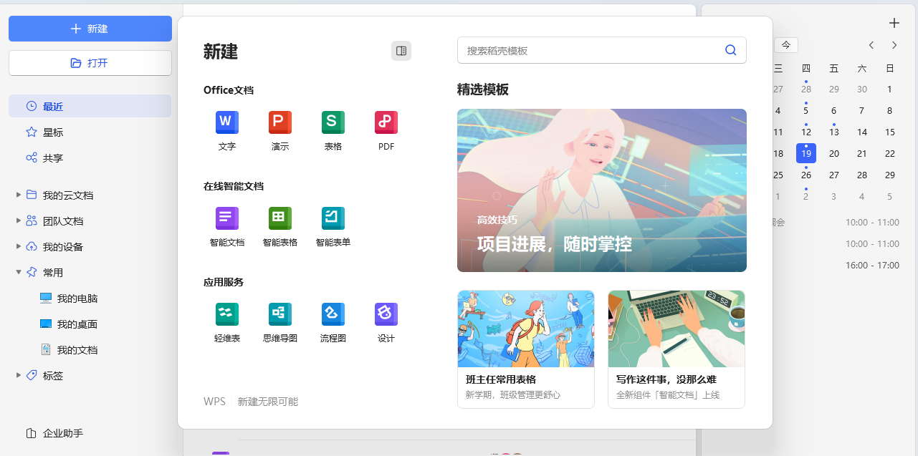This screenshot has height=456, width=918.
Task: Create a new 表格 spreadsheet
Action: tap(333, 123)
